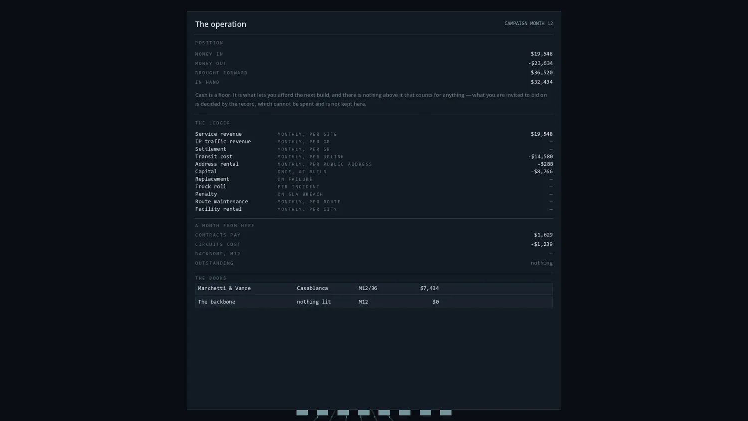Click The operation title
Viewport: 748px width, 421px height.
(x=221, y=24)
